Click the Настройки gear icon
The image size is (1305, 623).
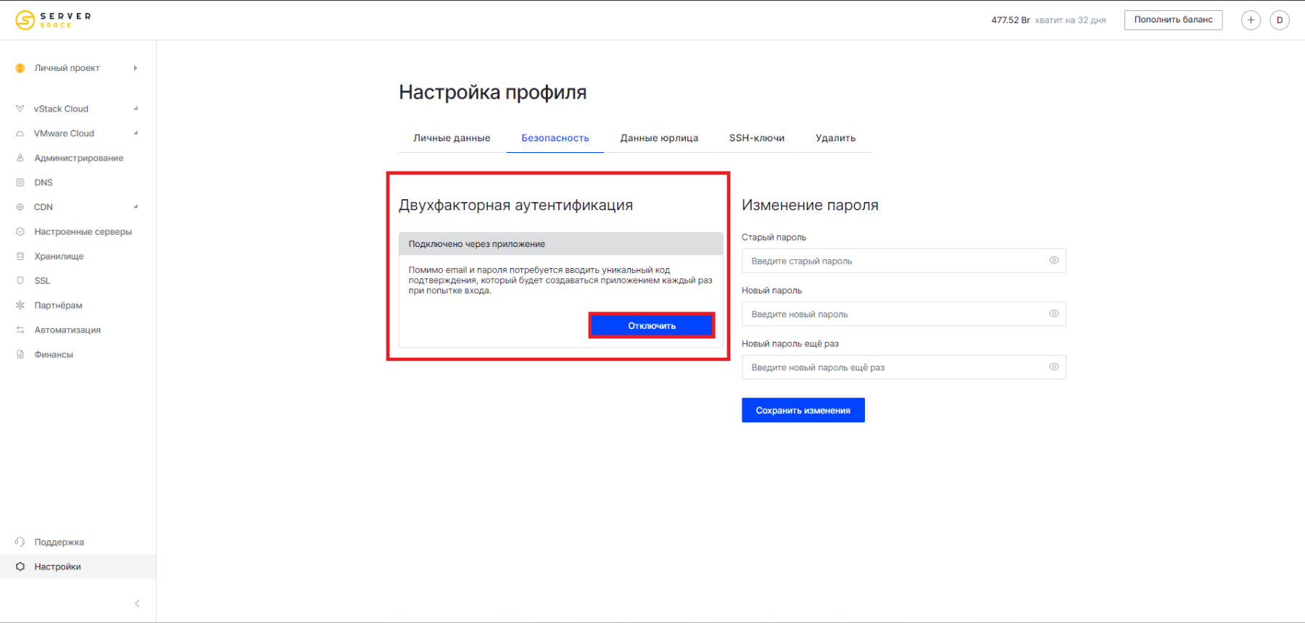20,566
